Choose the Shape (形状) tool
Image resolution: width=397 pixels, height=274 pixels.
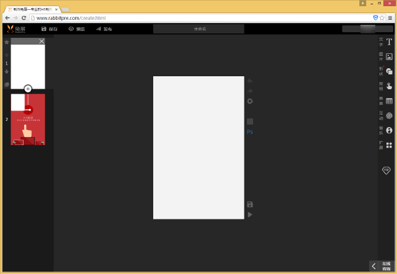click(x=389, y=71)
